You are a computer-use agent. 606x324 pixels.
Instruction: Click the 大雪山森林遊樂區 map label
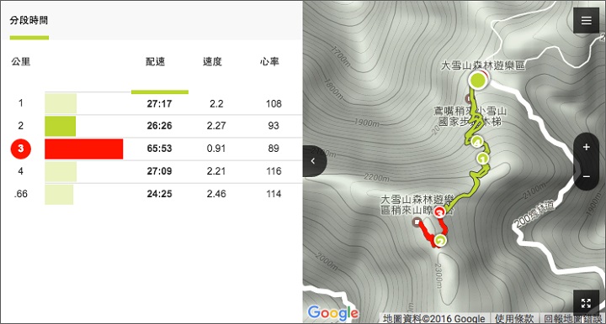483,65
